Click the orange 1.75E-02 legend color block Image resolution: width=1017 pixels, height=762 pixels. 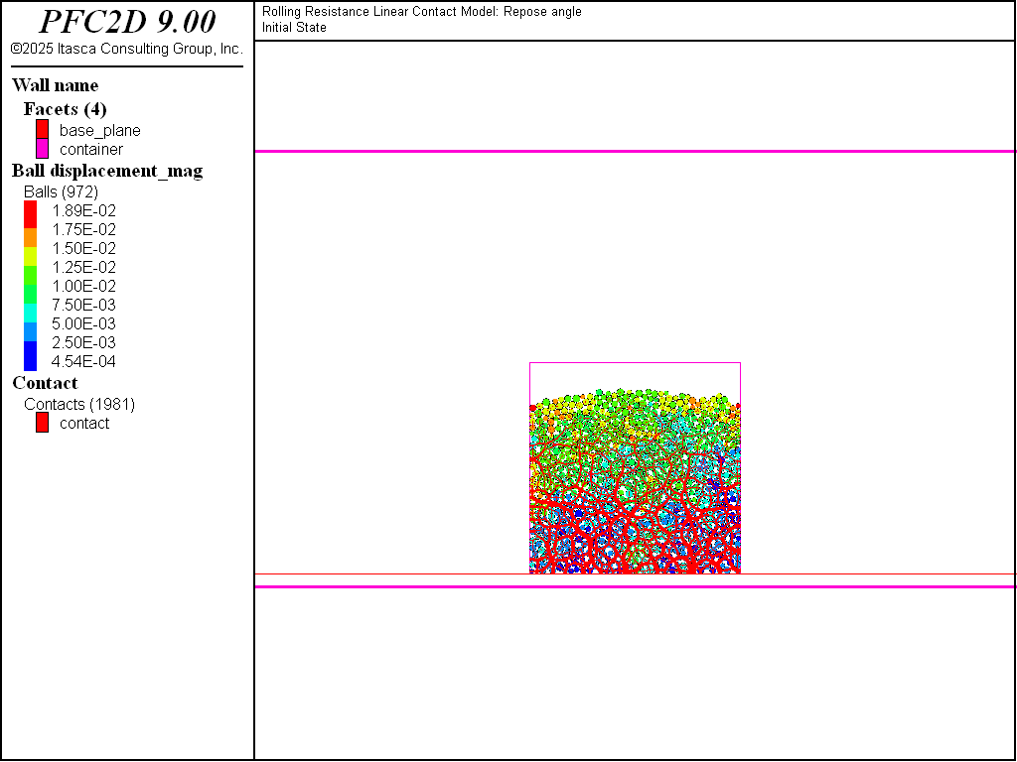tap(31, 238)
